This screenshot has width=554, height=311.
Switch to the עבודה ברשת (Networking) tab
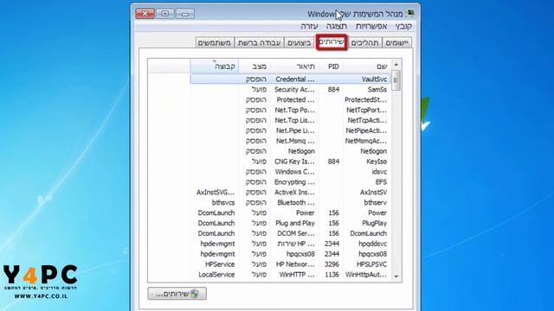click(x=260, y=43)
